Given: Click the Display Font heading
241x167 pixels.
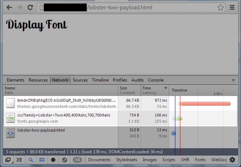Looking at the screenshot, I should tap(36, 25).
